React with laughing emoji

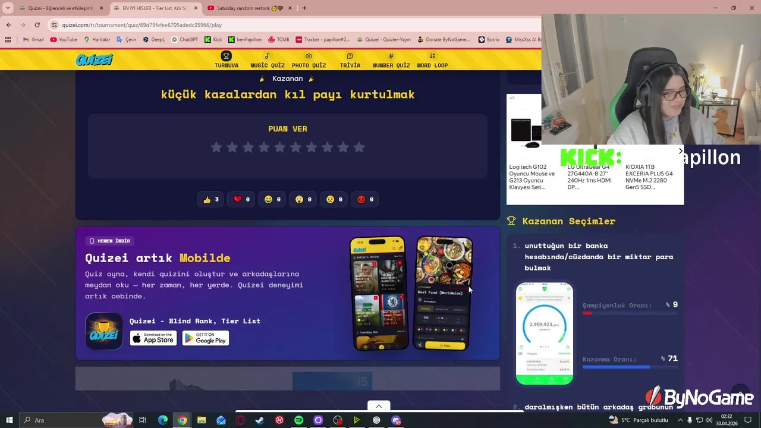pos(272,200)
